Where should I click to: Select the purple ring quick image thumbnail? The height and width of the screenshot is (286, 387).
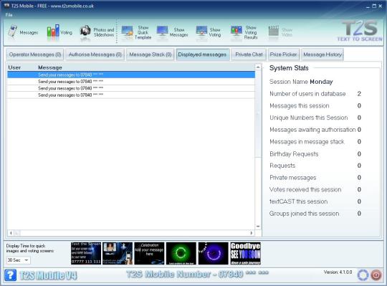pos(214,253)
